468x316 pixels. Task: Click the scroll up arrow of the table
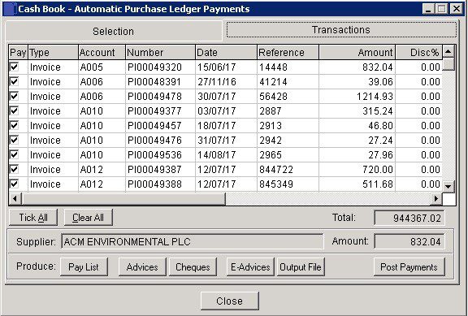click(448, 52)
